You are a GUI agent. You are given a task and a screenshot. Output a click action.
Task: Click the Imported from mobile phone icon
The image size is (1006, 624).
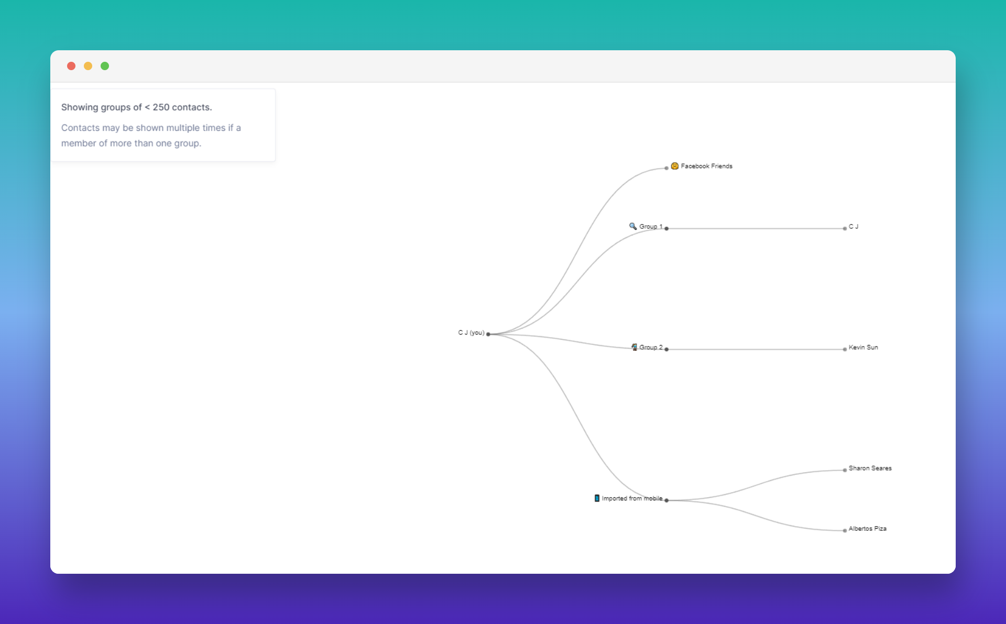[x=597, y=498]
